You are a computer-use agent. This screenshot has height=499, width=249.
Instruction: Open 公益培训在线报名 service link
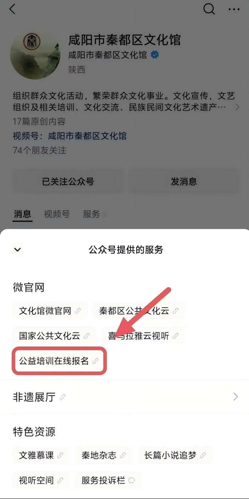click(59, 361)
